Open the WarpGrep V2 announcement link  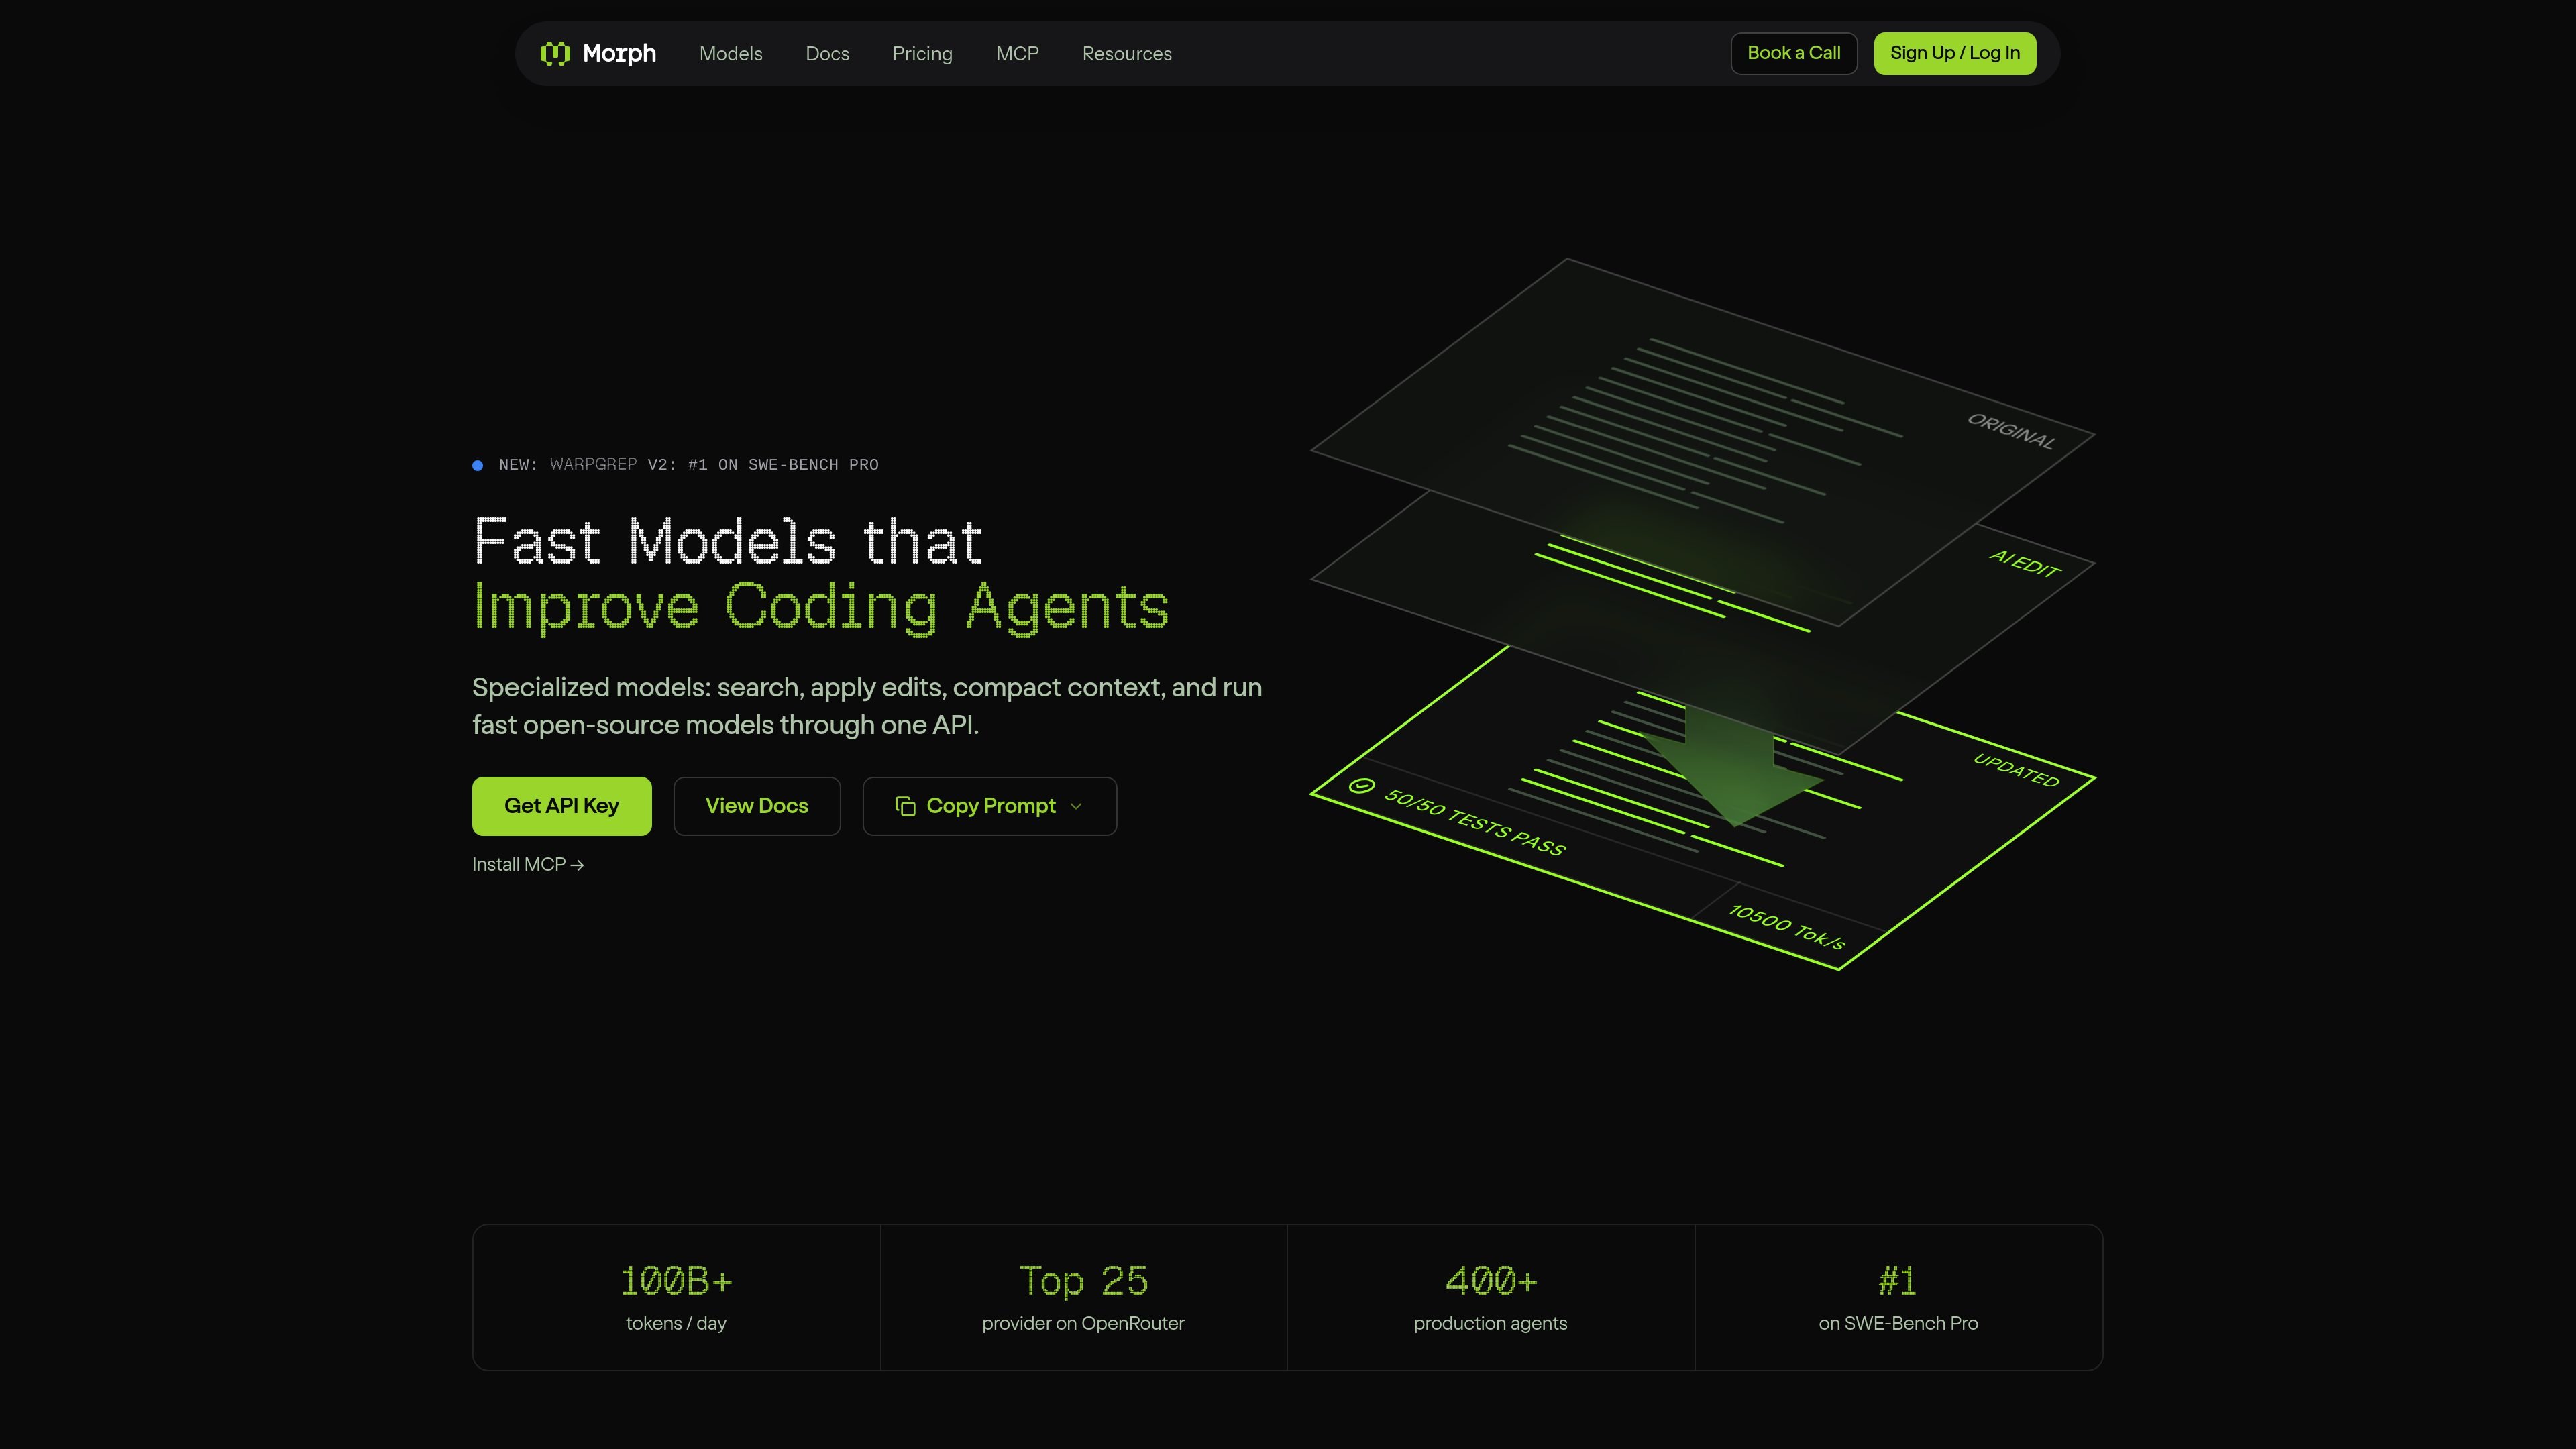[689, 465]
